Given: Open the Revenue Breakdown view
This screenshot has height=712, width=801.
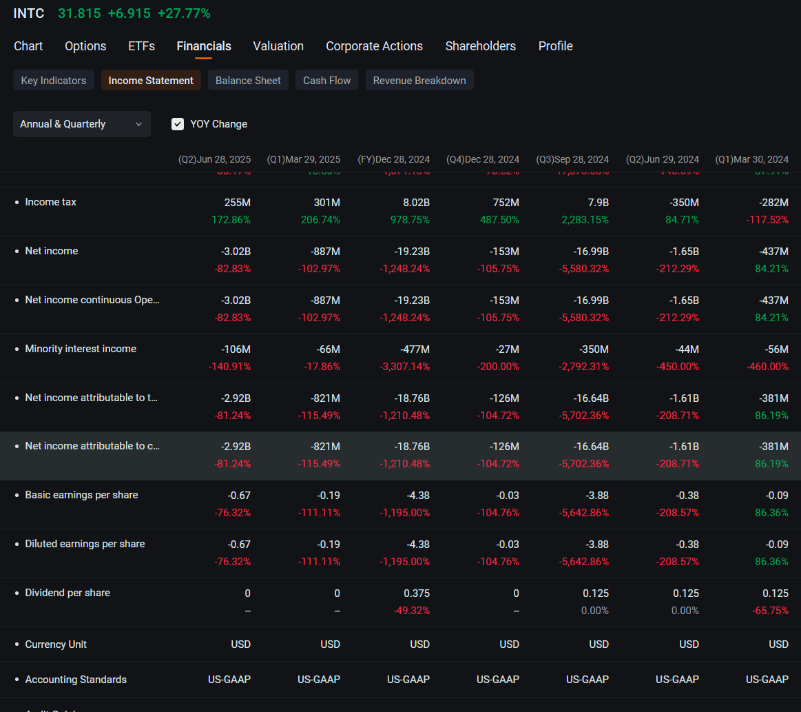Looking at the screenshot, I should pos(419,80).
